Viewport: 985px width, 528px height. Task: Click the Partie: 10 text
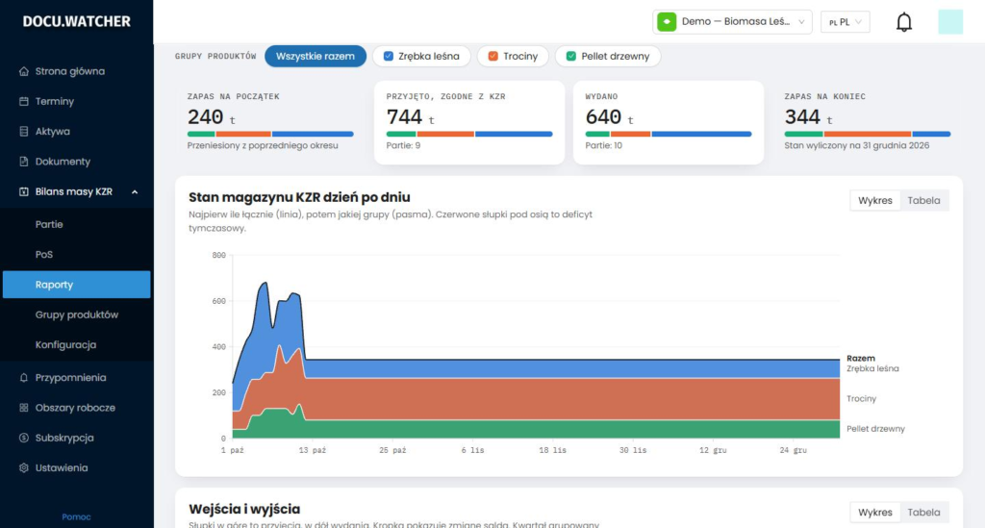[x=604, y=145]
